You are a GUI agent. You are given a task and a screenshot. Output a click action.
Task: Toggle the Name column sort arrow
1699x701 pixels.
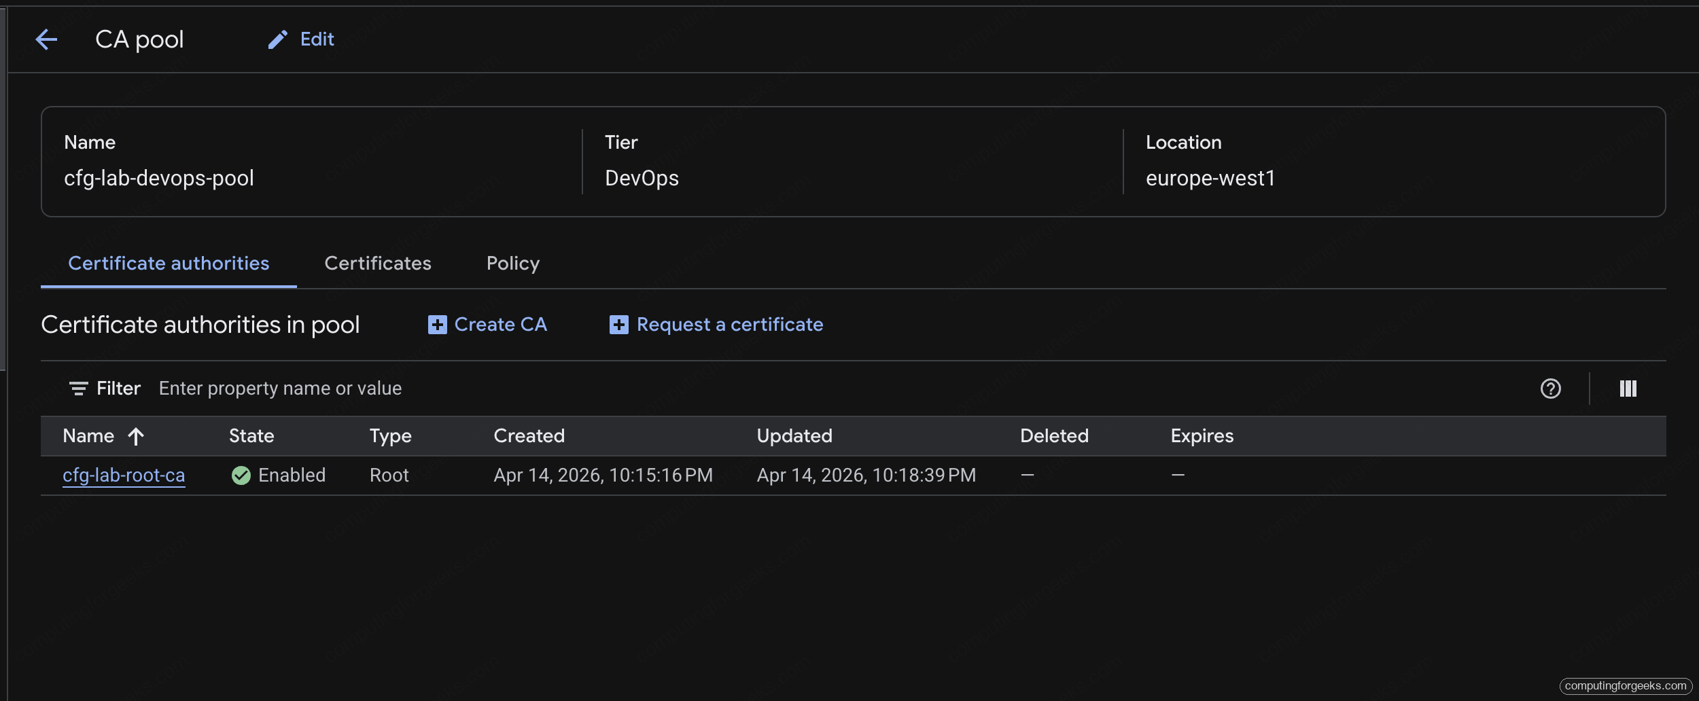pyautogui.click(x=137, y=436)
